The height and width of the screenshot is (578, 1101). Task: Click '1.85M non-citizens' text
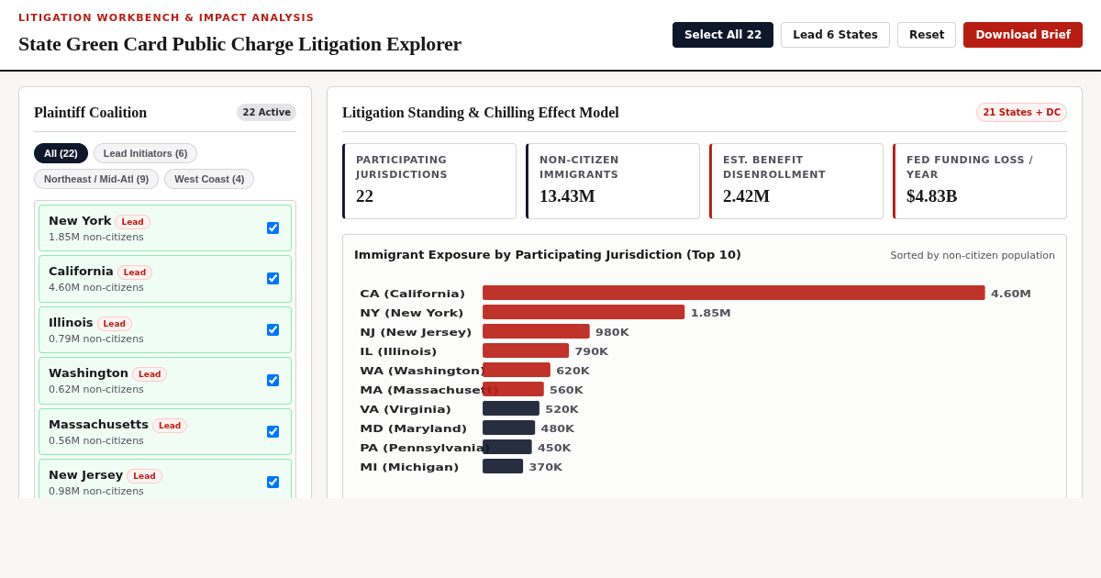coord(96,237)
